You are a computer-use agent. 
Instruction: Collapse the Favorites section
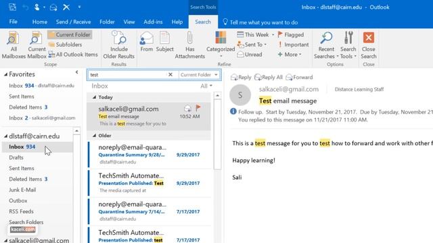tap(5, 74)
